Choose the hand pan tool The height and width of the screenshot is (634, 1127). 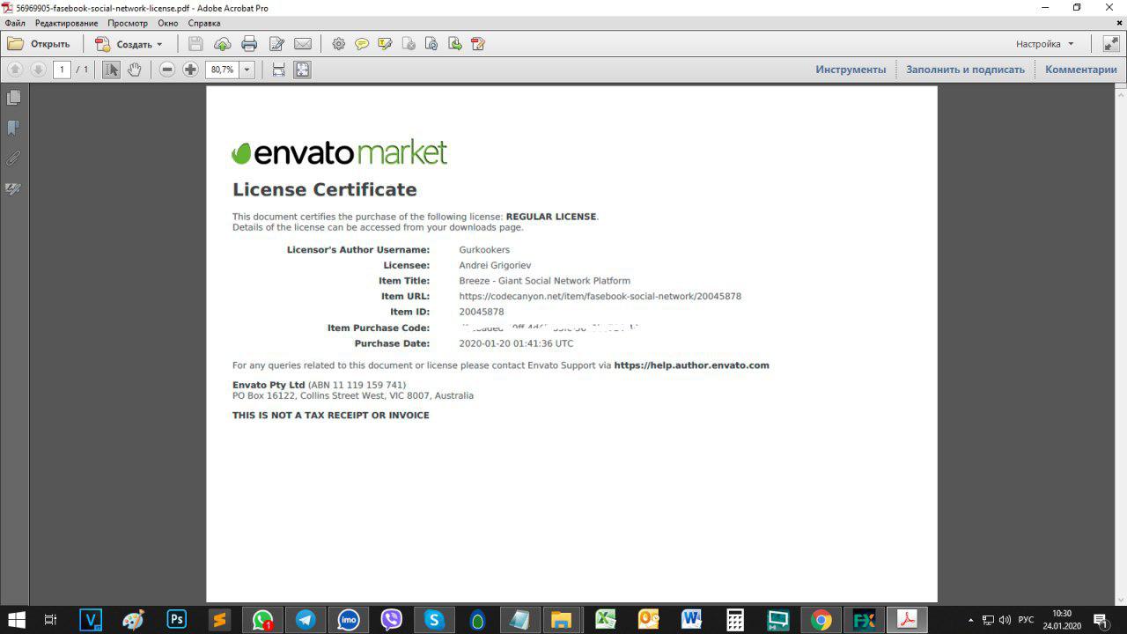[134, 70]
